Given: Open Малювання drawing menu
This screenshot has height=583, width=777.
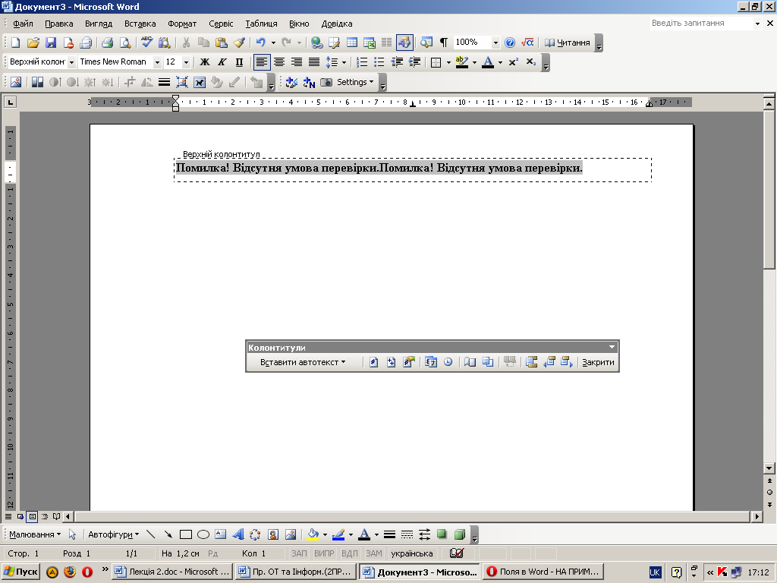Looking at the screenshot, I should click(35, 534).
